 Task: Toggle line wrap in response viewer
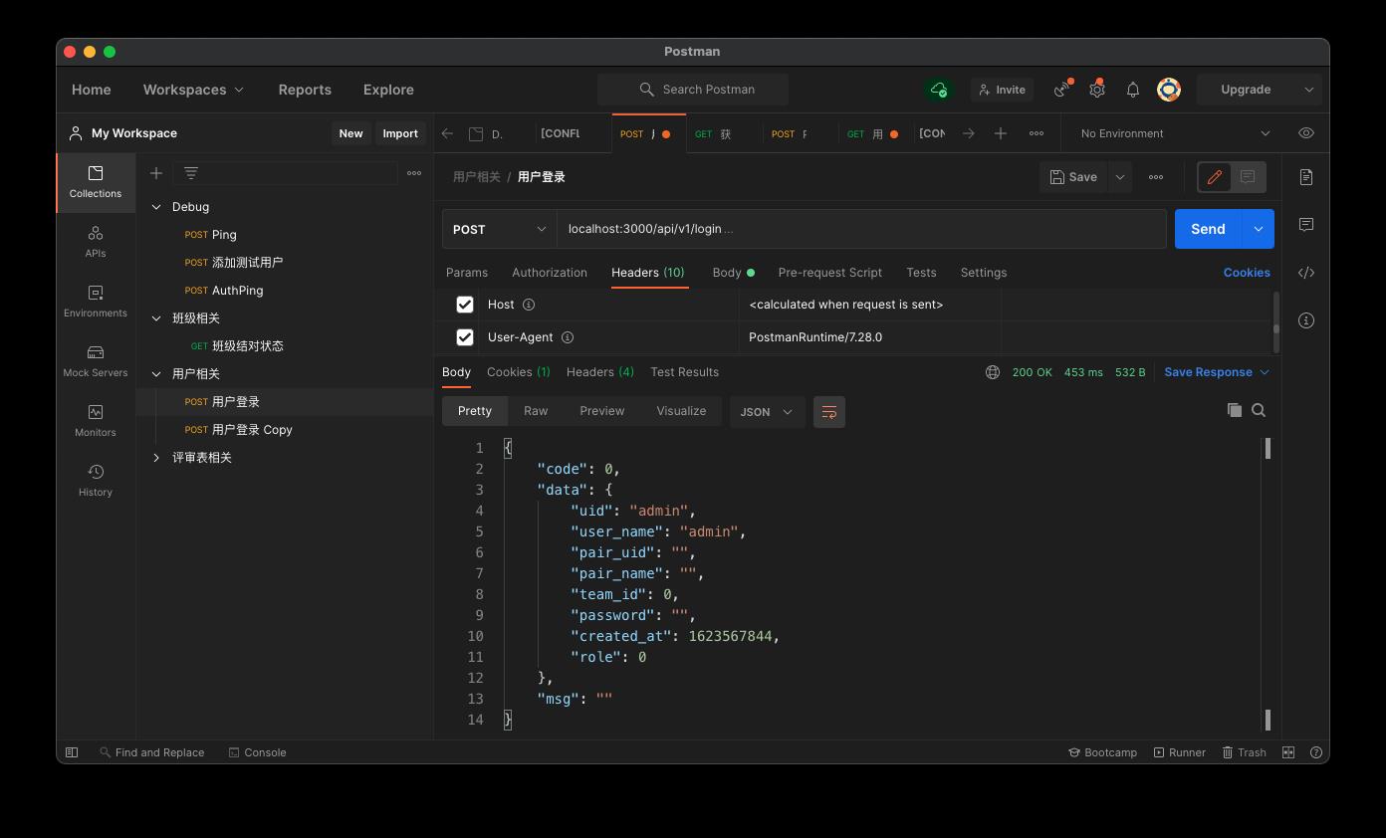829,412
